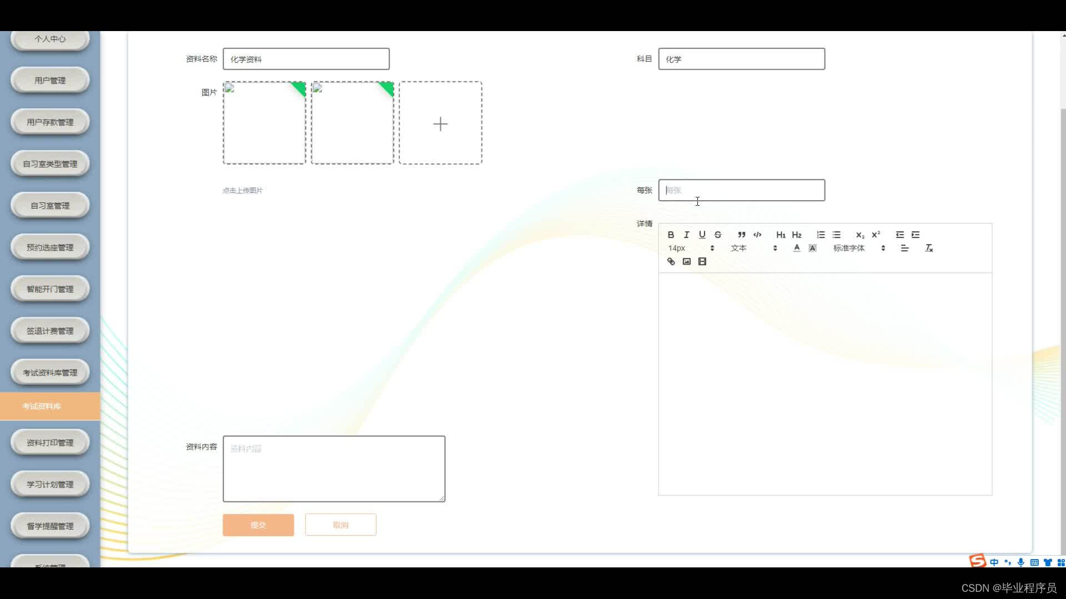The height and width of the screenshot is (599, 1066).
Task: Click the IME microphone voice input icon
Action: tap(1020, 562)
